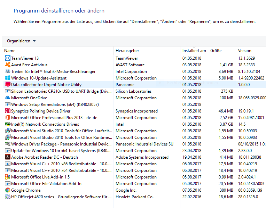Image resolution: width=266 pixels, height=208 pixels.
Task: Click the Microsoft Office Professional Plus icon
Action: coord(7,118)
